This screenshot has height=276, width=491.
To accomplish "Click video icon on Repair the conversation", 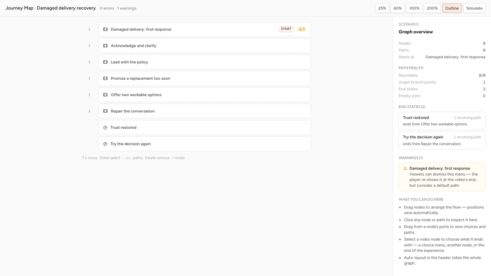I will [105, 111].
